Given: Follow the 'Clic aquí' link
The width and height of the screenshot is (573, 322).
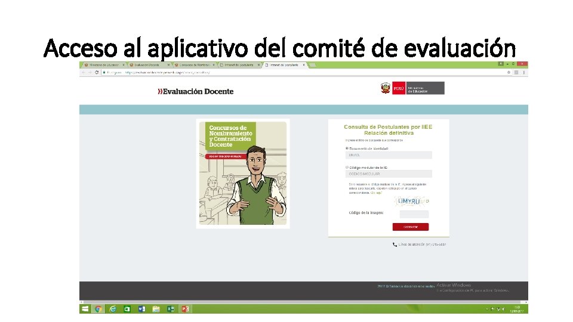Looking at the screenshot, I should tap(376, 193).
